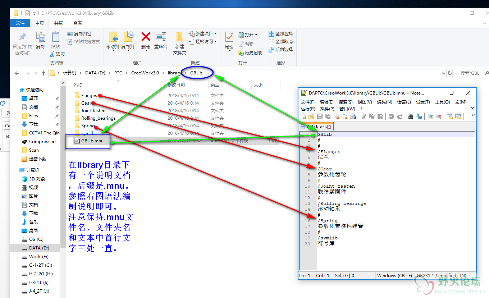Image resolution: width=489 pixels, height=298 pixels.
Task: Click the Save All icon in Notepad++
Action: (x=328, y=116)
